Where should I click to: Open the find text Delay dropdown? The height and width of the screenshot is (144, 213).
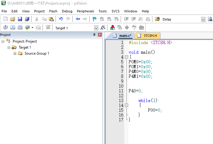click(203, 20)
